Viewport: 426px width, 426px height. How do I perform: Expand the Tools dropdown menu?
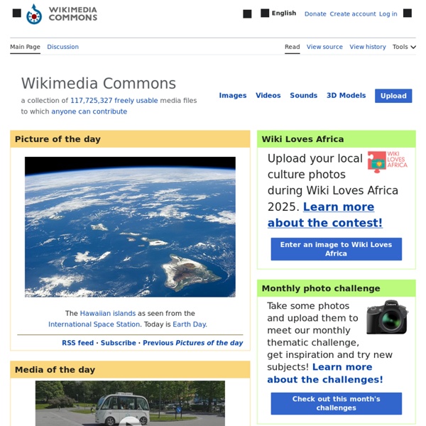click(x=404, y=47)
